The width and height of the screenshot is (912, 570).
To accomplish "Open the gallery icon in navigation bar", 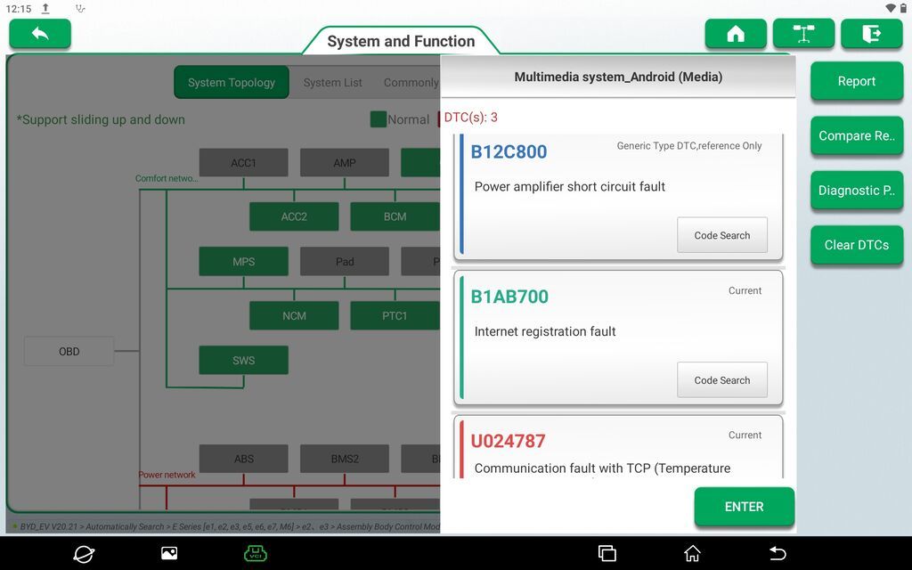I will pos(169,553).
